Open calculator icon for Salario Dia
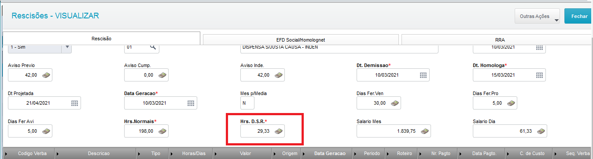593x159 pixels. point(541,131)
